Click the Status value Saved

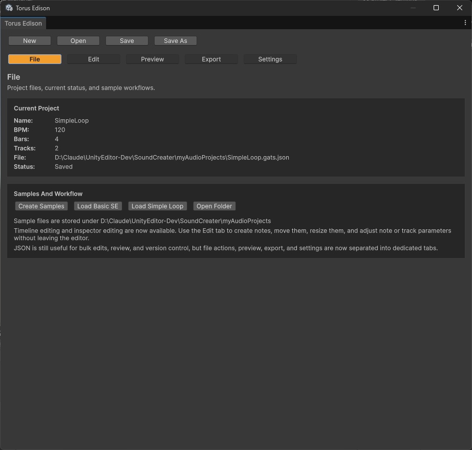(63, 167)
